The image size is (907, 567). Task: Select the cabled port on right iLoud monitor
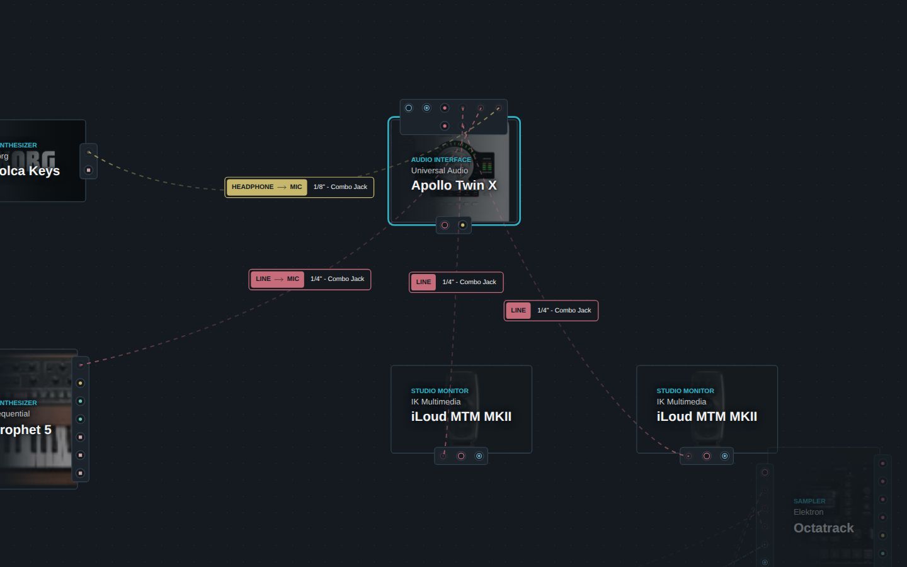point(689,456)
